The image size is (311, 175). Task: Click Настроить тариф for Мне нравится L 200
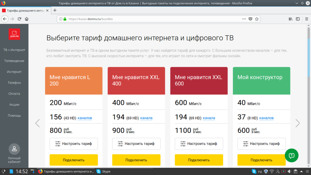click(x=73, y=144)
